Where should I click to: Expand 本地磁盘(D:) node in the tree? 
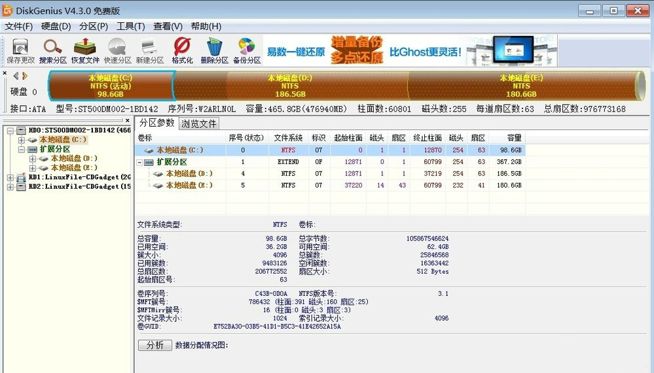[x=33, y=159]
